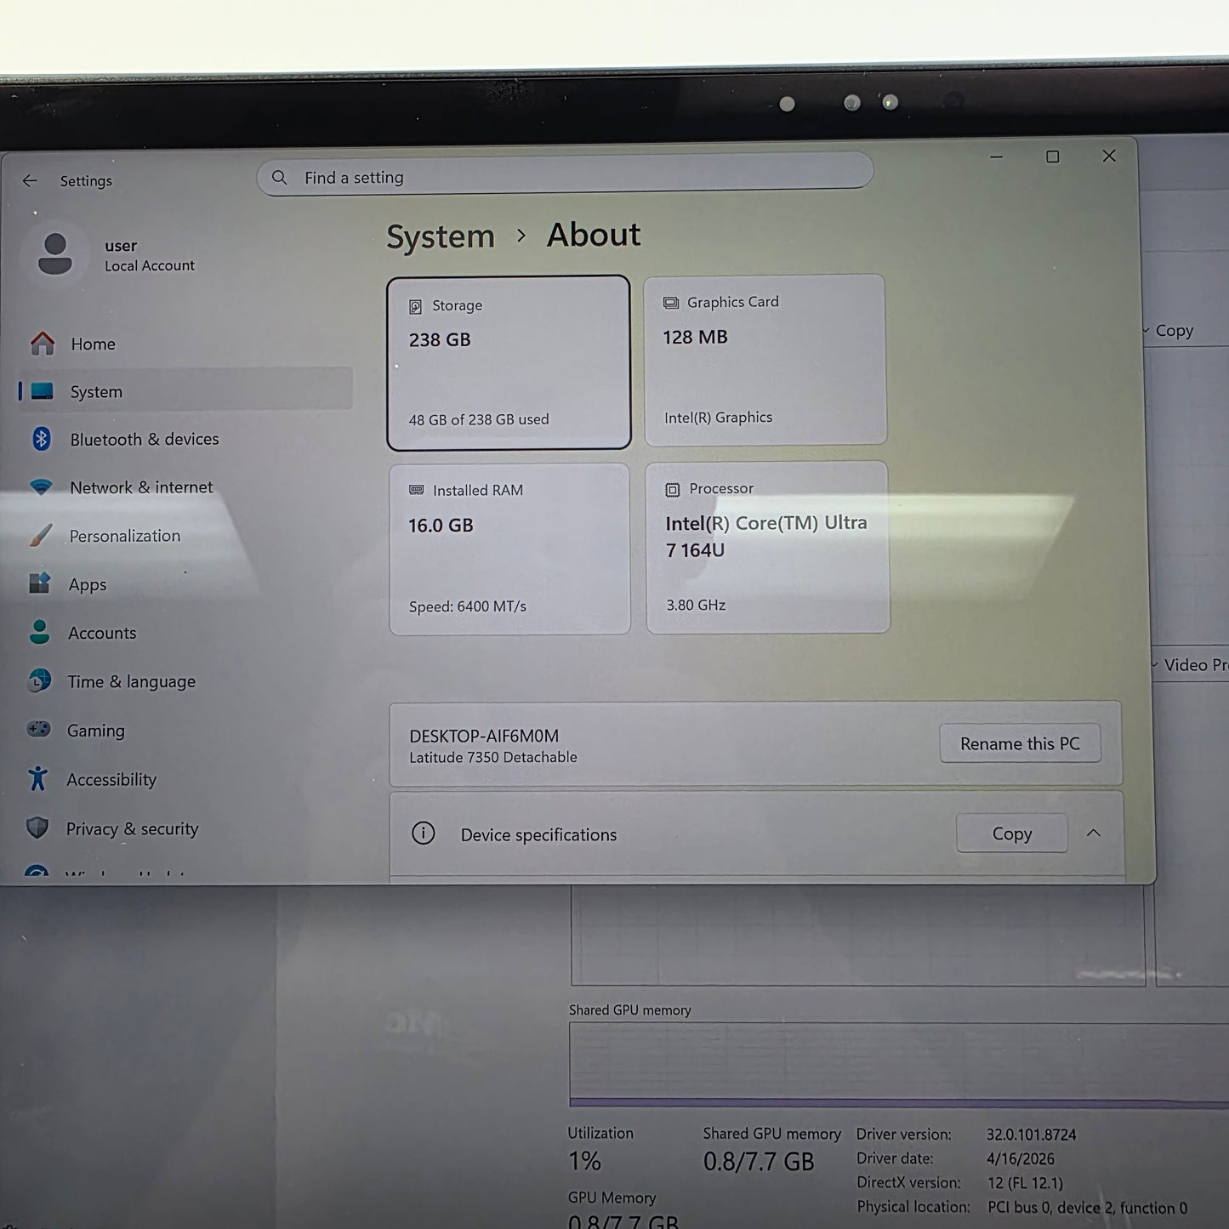This screenshot has height=1229, width=1229.
Task: Click the DESKTOP-AIF6M0M device name
Action: click(x=484, y=736)
